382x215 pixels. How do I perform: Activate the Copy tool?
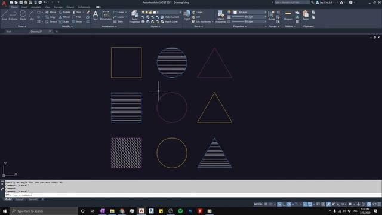[50, 17]
